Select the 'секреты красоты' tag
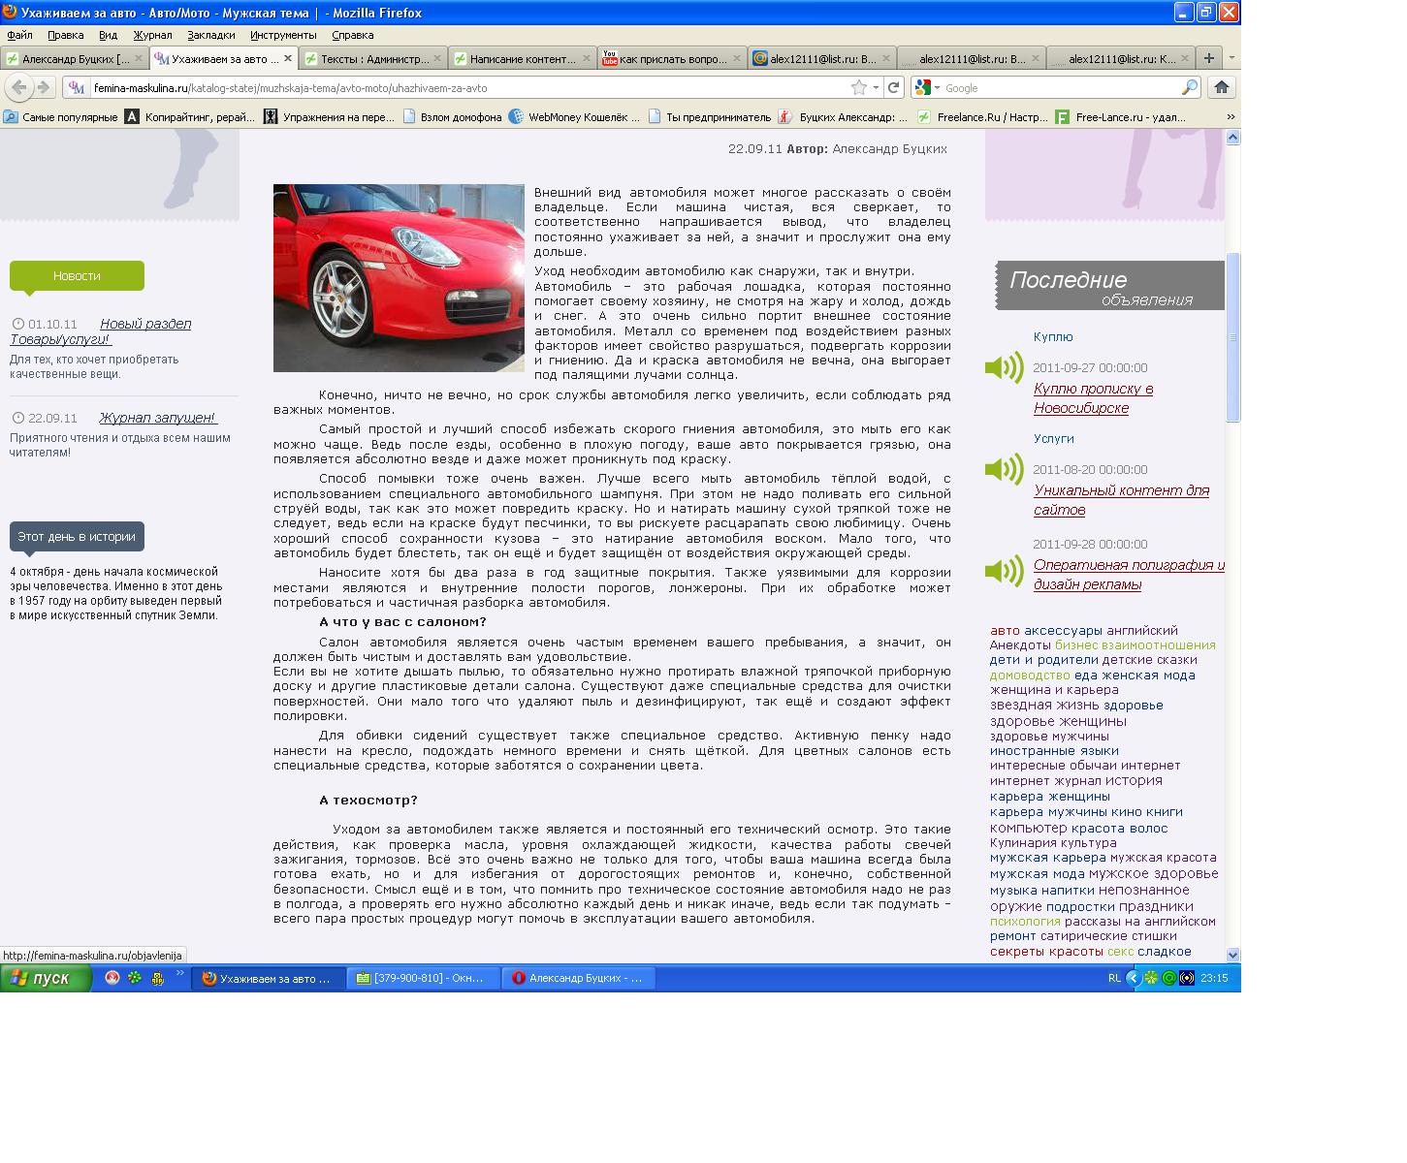 click(1046, 952)
